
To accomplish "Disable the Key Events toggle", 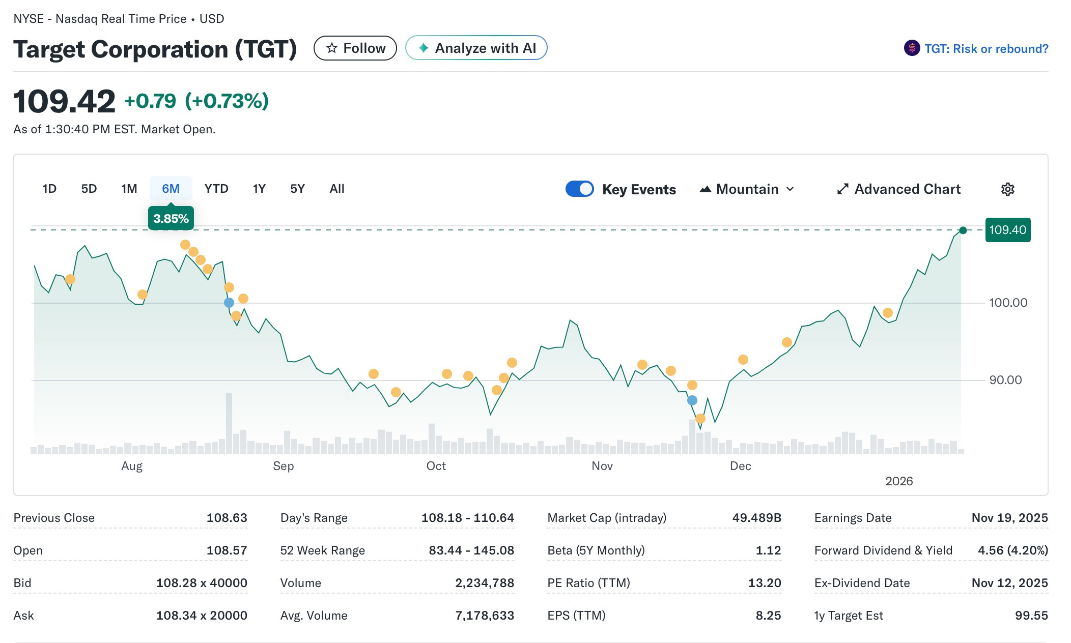I will (580, 189).
